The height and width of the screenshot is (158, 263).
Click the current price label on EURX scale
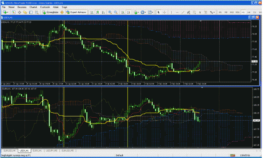[x=256, y=120]
